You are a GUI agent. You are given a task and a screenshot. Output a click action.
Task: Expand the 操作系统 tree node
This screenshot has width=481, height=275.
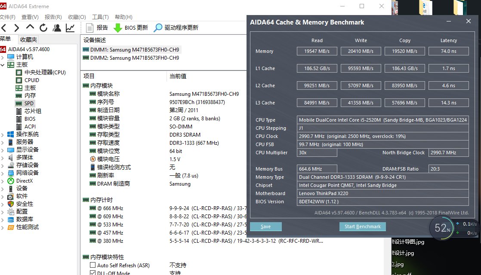pyautogui.click(x=3, y=135)
